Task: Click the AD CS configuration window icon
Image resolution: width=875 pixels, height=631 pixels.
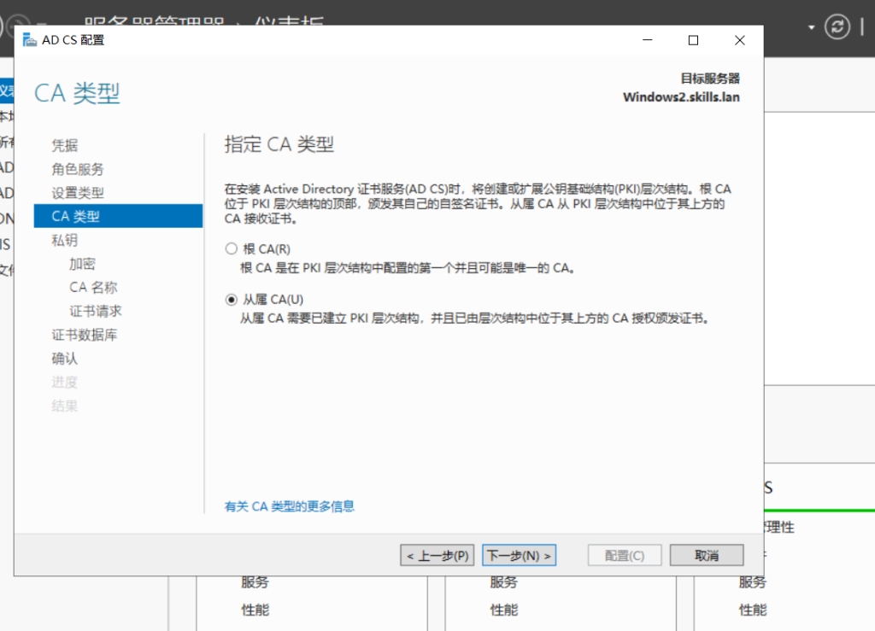Action: coord(30,40)
